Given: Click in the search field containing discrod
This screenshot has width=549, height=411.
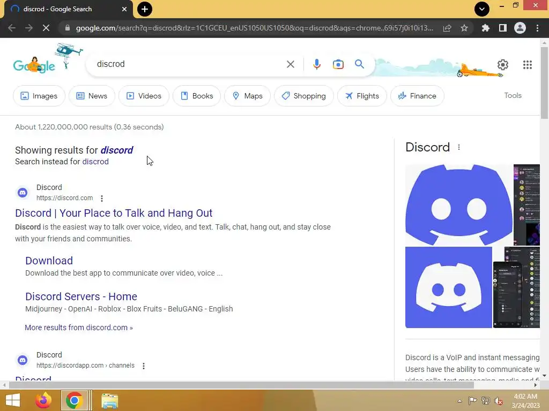Looking at the screenshot, I should pyautogui.click(x=189, y=64).
